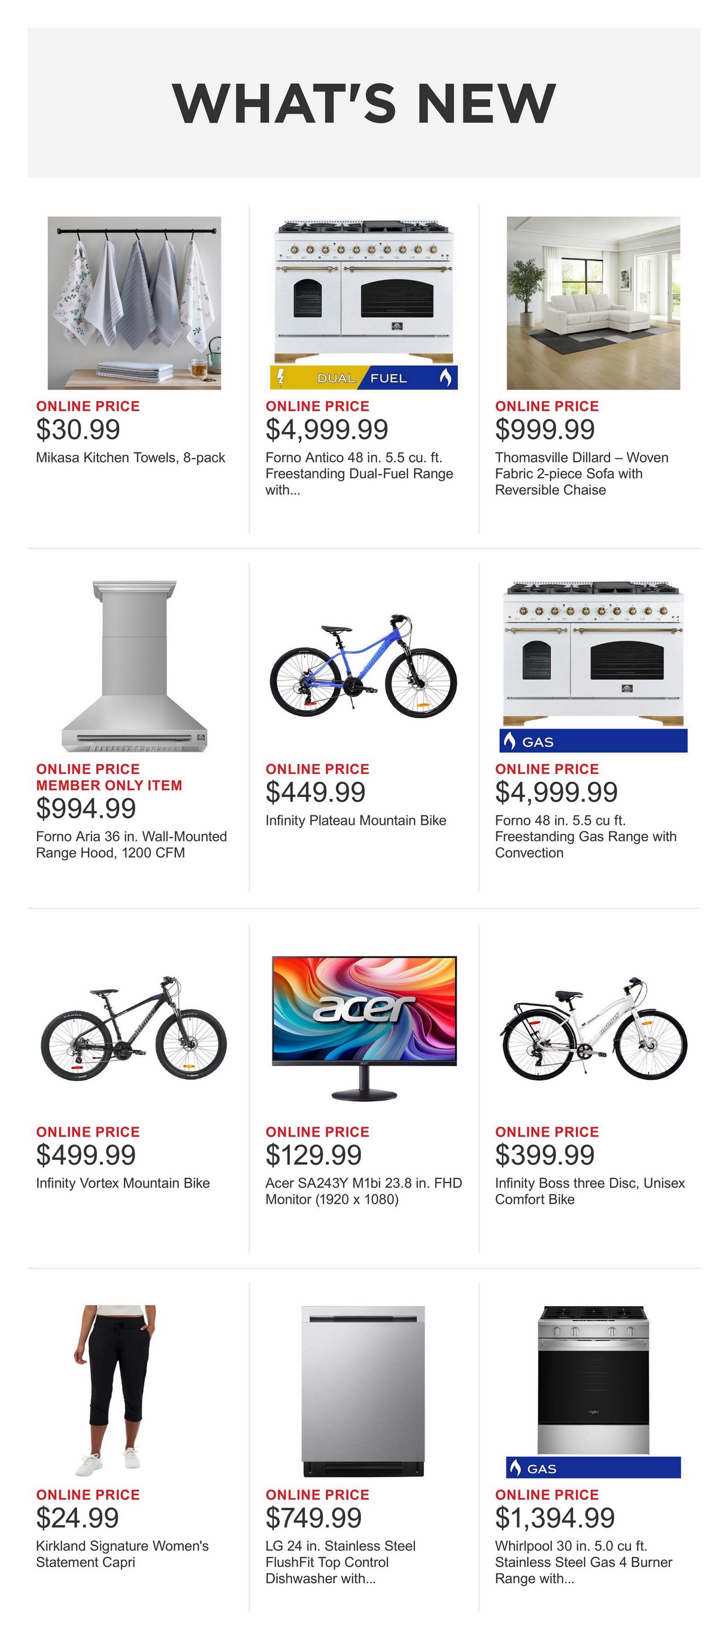The image size is (728, 1646).
Task: Click the Dual Fuel badge on Forno Antico range
Action: coord(363,378)
